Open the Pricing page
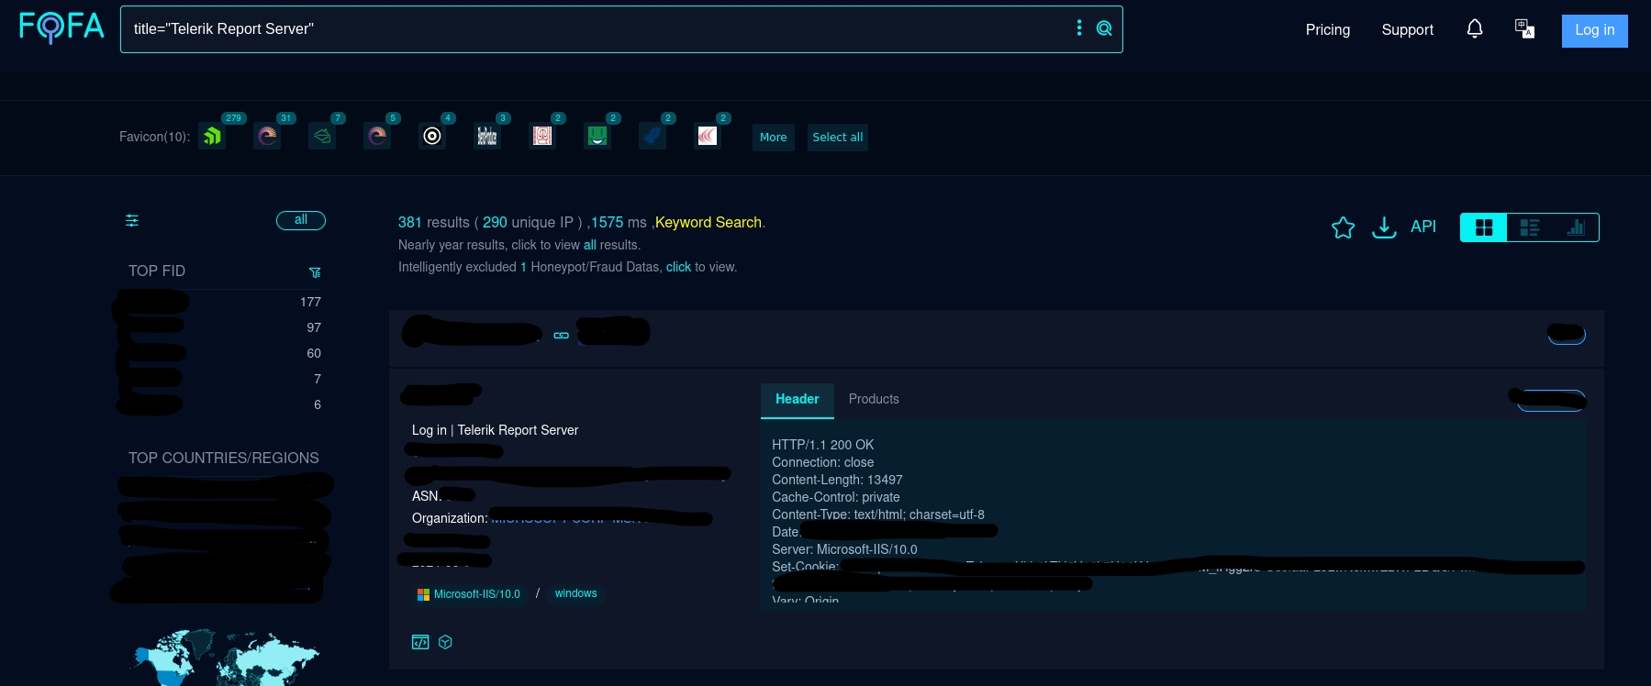The image size is (1651, 686). 1327,30
